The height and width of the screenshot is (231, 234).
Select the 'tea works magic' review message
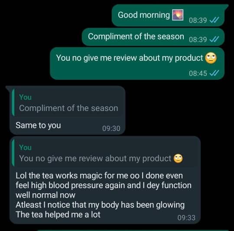105,180
